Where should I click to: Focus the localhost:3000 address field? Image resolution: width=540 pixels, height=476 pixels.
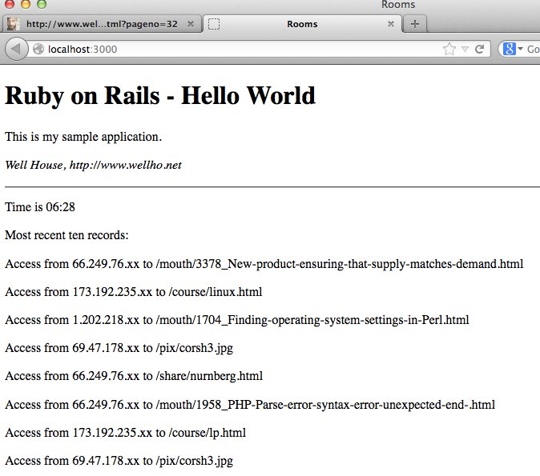click(x=240, y=50)
